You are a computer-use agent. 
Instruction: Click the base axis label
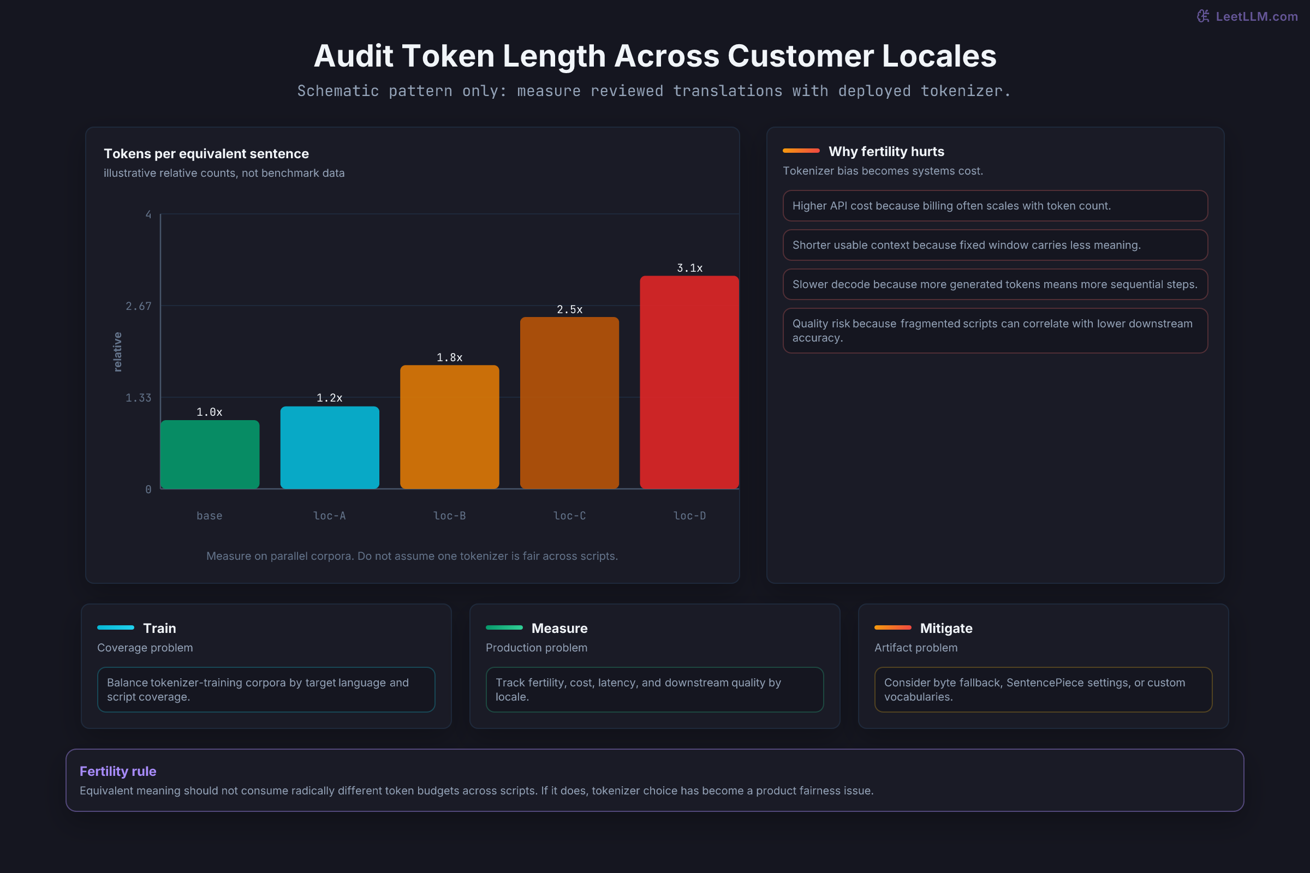pos(210,516)
